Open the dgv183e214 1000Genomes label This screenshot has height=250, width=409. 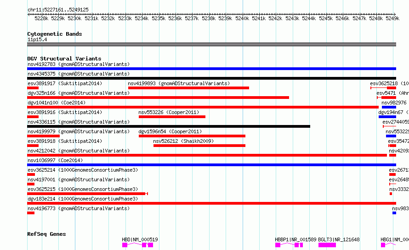point(83,199)
